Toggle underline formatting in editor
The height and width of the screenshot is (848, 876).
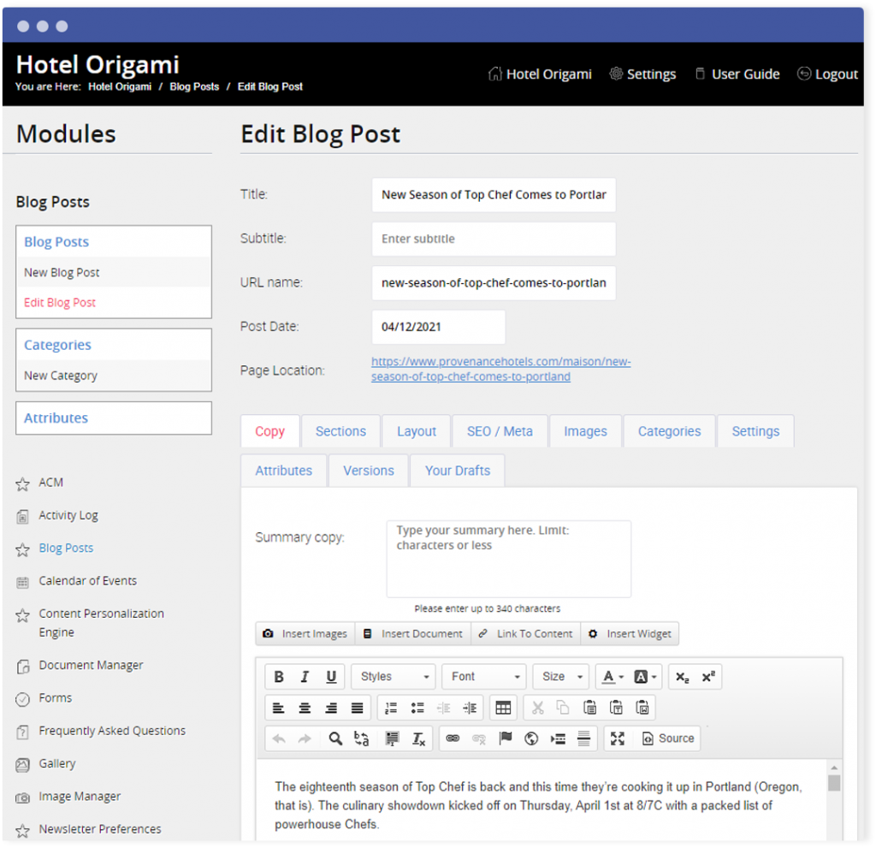coord(331,677)
